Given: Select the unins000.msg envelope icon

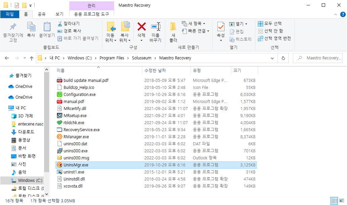Looking at the screenshot, I should pyautogui.click(x=60, y=158).
